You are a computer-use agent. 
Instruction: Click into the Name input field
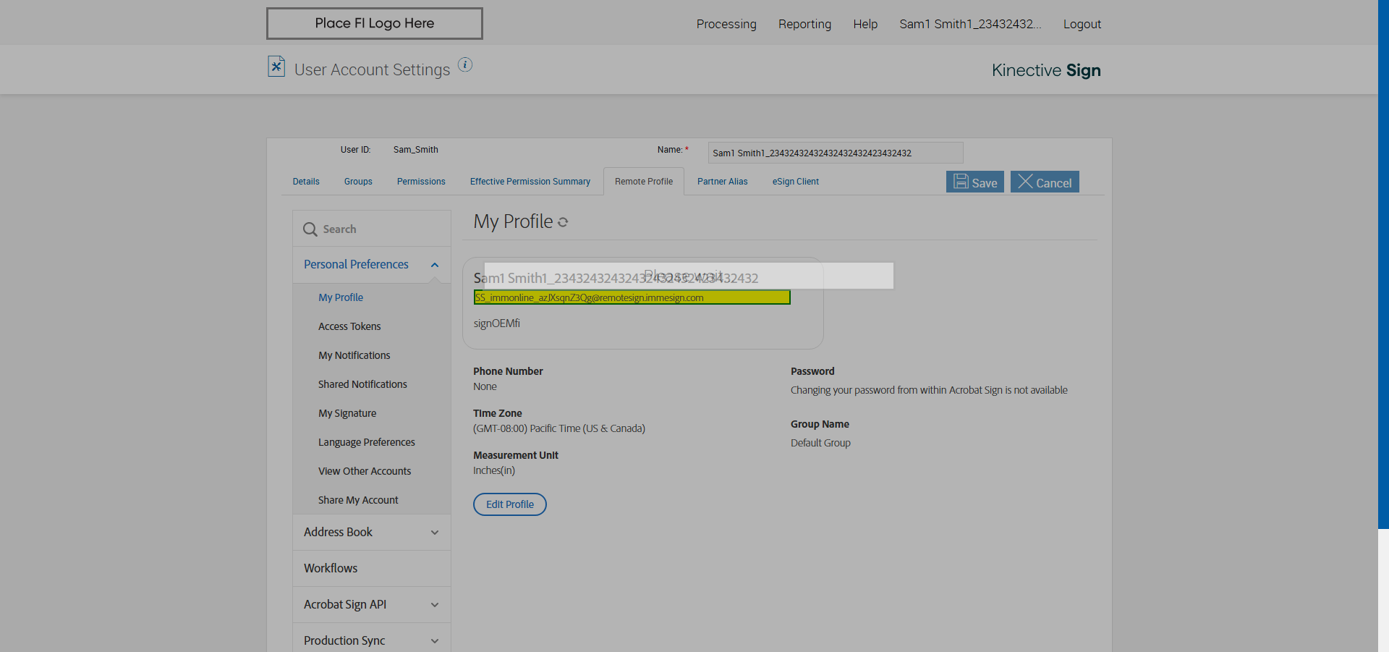point(835,153)
